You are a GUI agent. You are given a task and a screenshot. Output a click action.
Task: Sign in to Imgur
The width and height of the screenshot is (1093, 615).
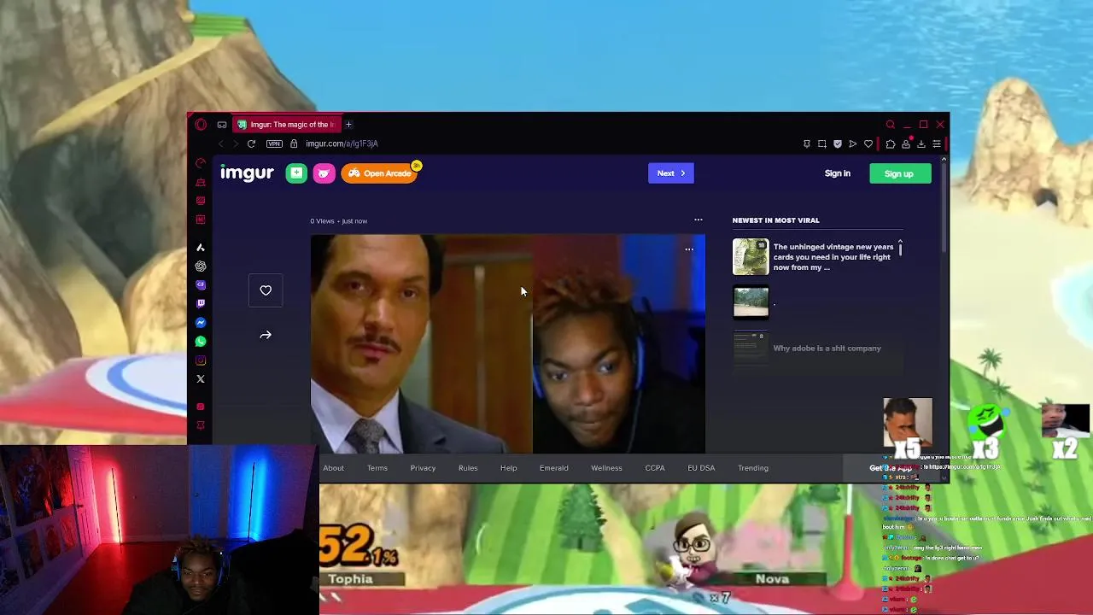(x=838, y=173)
